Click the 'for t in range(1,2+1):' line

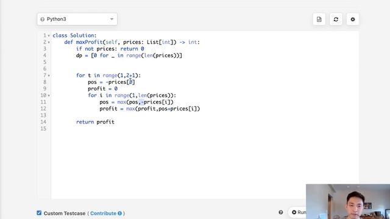tap(108, 75)
